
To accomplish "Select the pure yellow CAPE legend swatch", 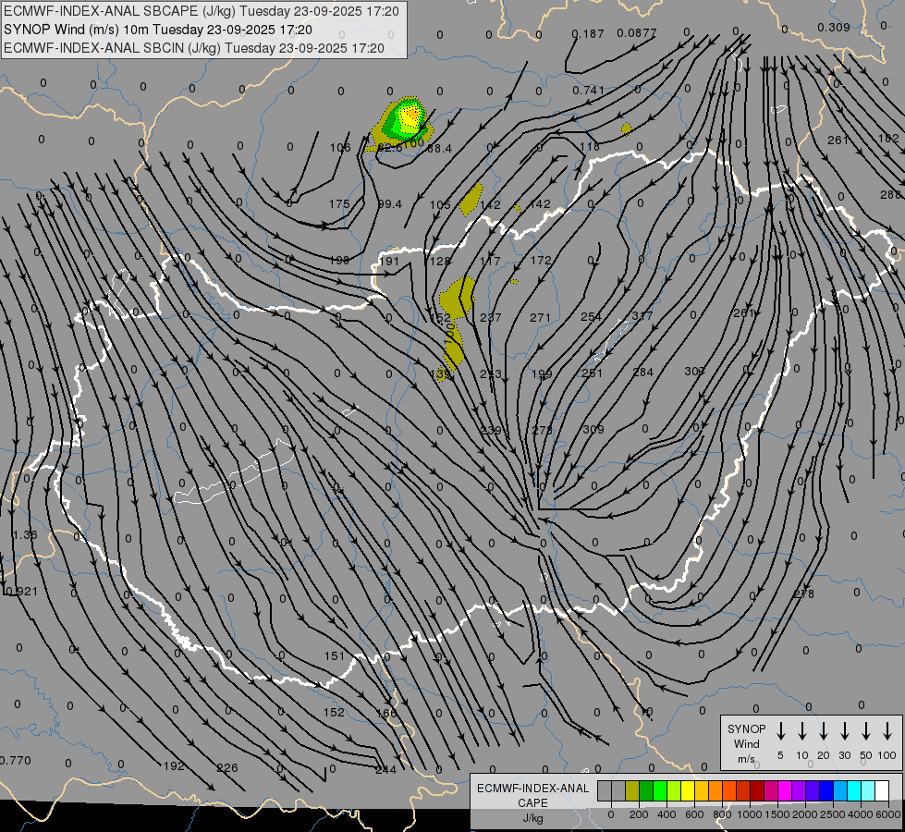I will click(688, 791).
